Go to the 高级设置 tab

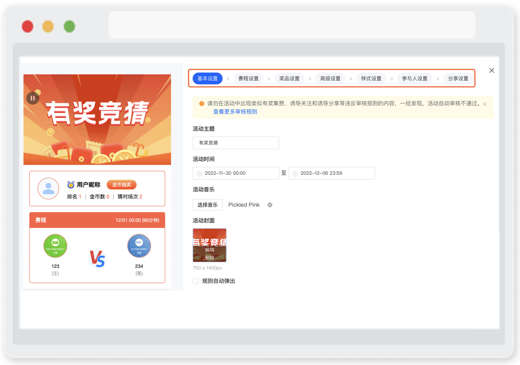coord(330,79)
